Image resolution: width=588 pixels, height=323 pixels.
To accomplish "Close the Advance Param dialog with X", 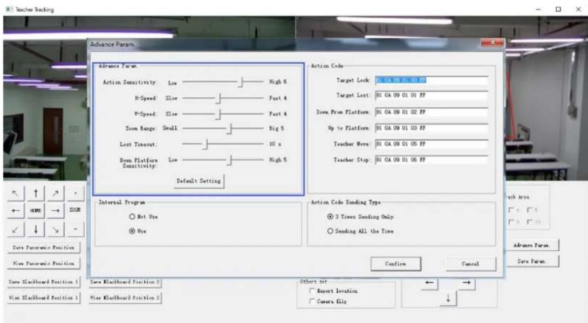I will tap(492, 43).
